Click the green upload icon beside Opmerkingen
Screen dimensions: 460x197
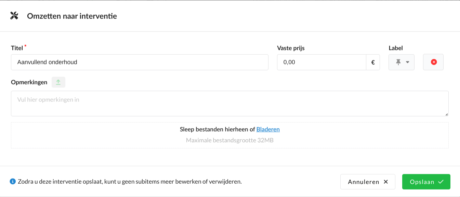click(58, 82)
